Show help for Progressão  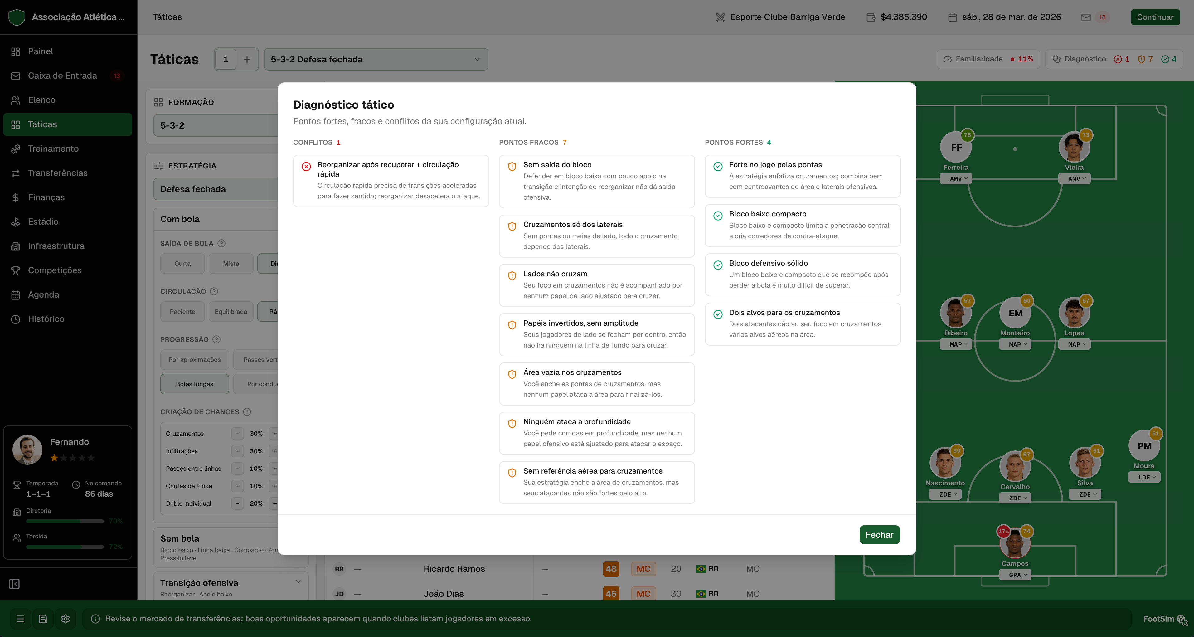click(216, 339)
